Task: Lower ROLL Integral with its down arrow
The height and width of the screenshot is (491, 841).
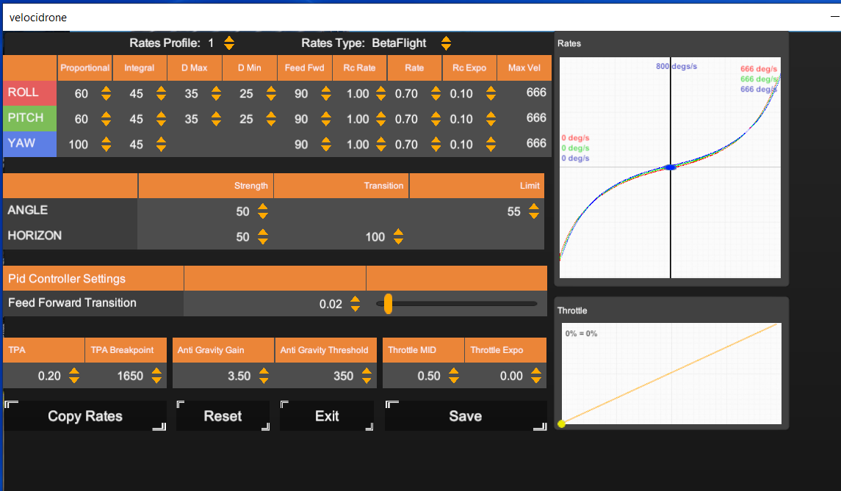Action: click(161, 98)
